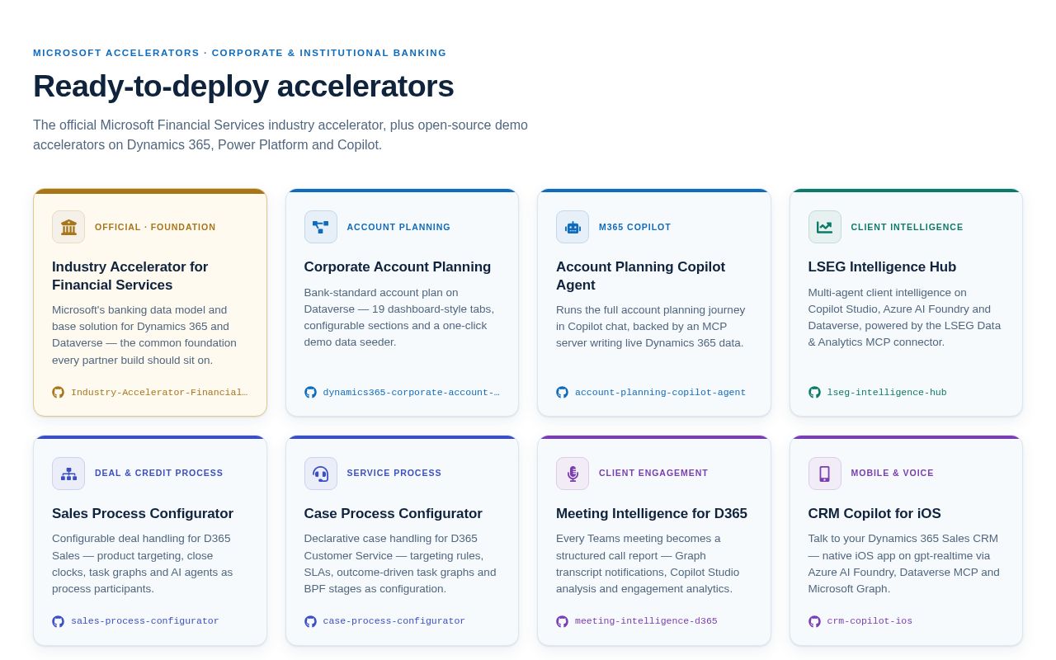The width and height of the screenshot is (1056, 660).
Task: Click the microphone icon on the Meeting Intelligence card
Action: pos(573,474)
